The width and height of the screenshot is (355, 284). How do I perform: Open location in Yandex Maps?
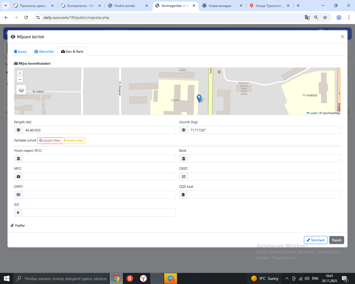73,141
